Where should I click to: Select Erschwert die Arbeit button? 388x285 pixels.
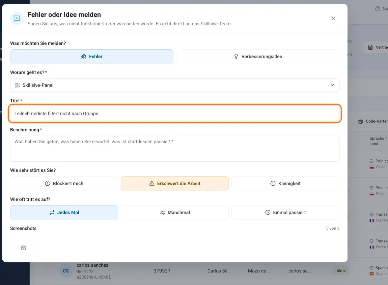(175, 183)
